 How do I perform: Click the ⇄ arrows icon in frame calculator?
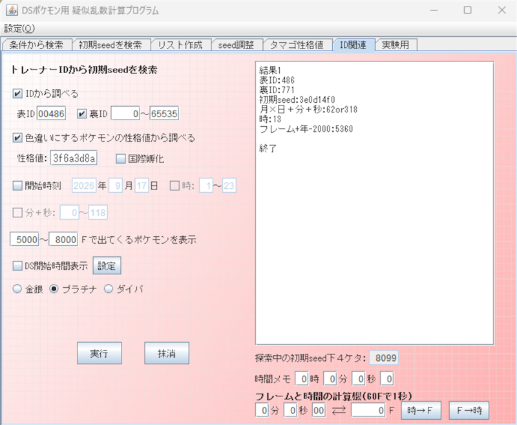(x=339, y=411)
